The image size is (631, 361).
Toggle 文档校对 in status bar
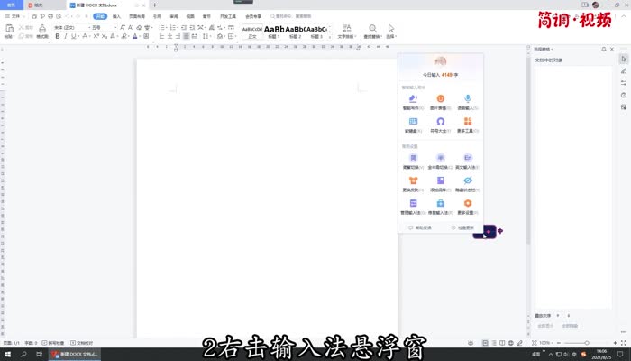pos(82,343)
